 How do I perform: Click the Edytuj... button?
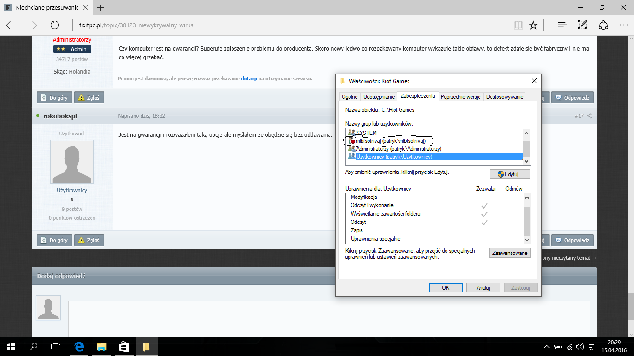[x=510, y=174]
